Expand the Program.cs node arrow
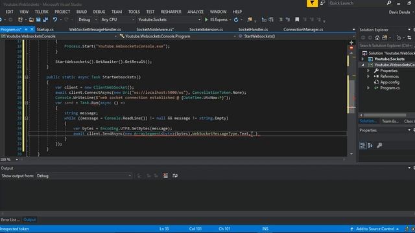The width and height of the screenshot is (415, 233). (368, 88)
